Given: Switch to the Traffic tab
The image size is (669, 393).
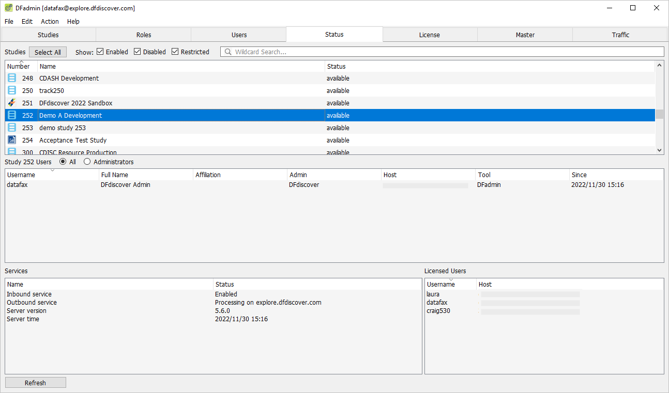Looking at the screenshot, I should coord(620,35).
